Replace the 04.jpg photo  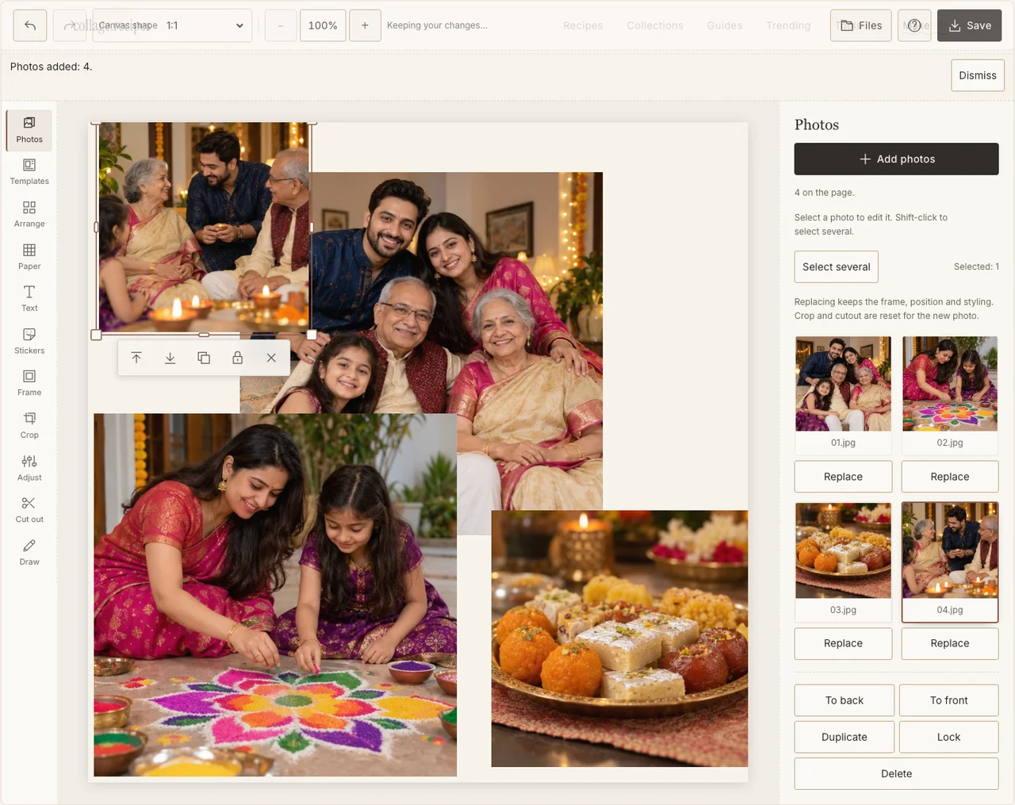pyautogui.click(x=950, y=643)
